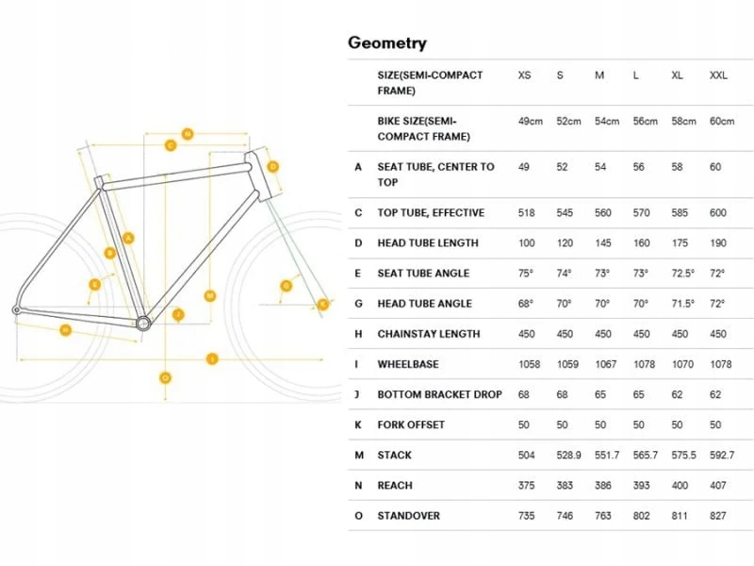Viewport: 754px width, 566px height.
Task: Select the yellow B marker on seat tube
Action: click(110, 253)
